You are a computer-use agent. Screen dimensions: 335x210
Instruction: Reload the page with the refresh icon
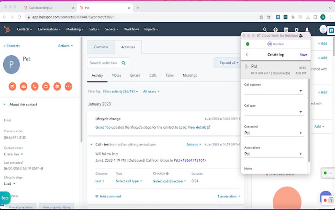(19, 17)
